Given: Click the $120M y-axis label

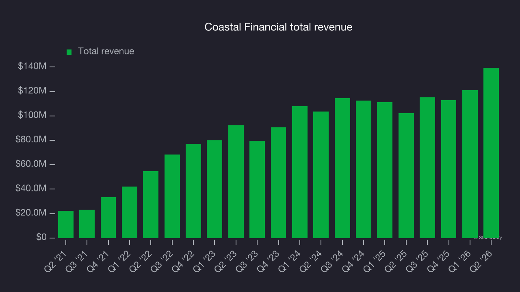Looking at the screenshot, I should click(x=32, y=91).
